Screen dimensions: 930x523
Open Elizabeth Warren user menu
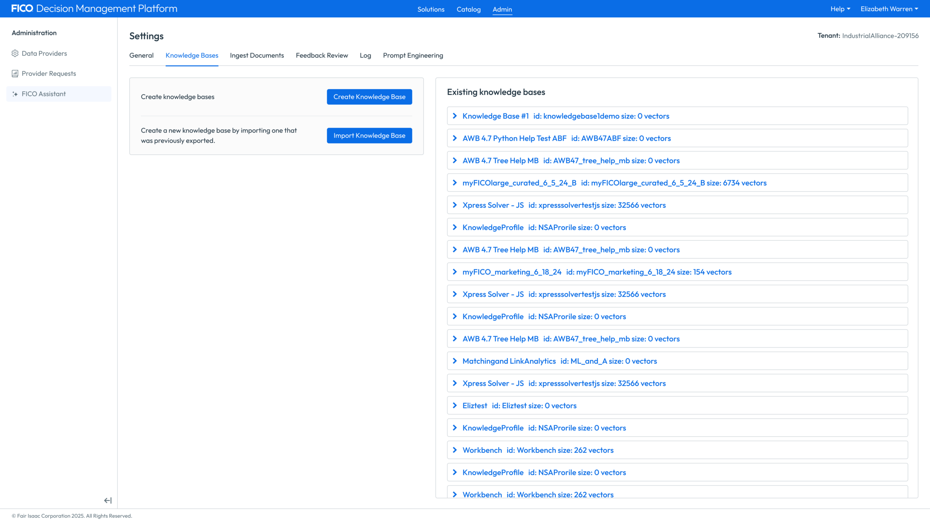coord(889,9)
